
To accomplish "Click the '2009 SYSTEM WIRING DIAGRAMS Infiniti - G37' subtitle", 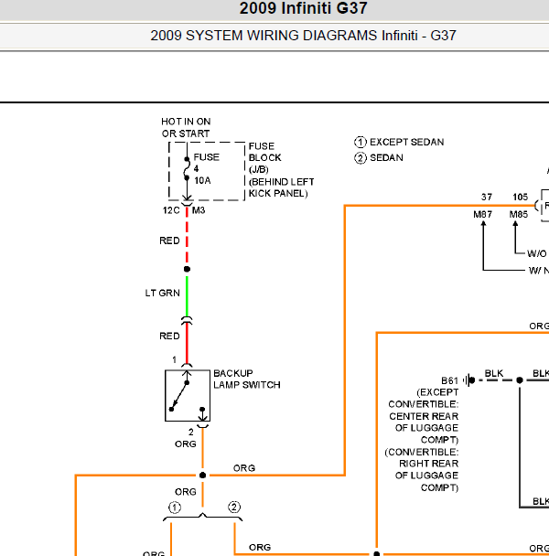I will tap(303, 36).
